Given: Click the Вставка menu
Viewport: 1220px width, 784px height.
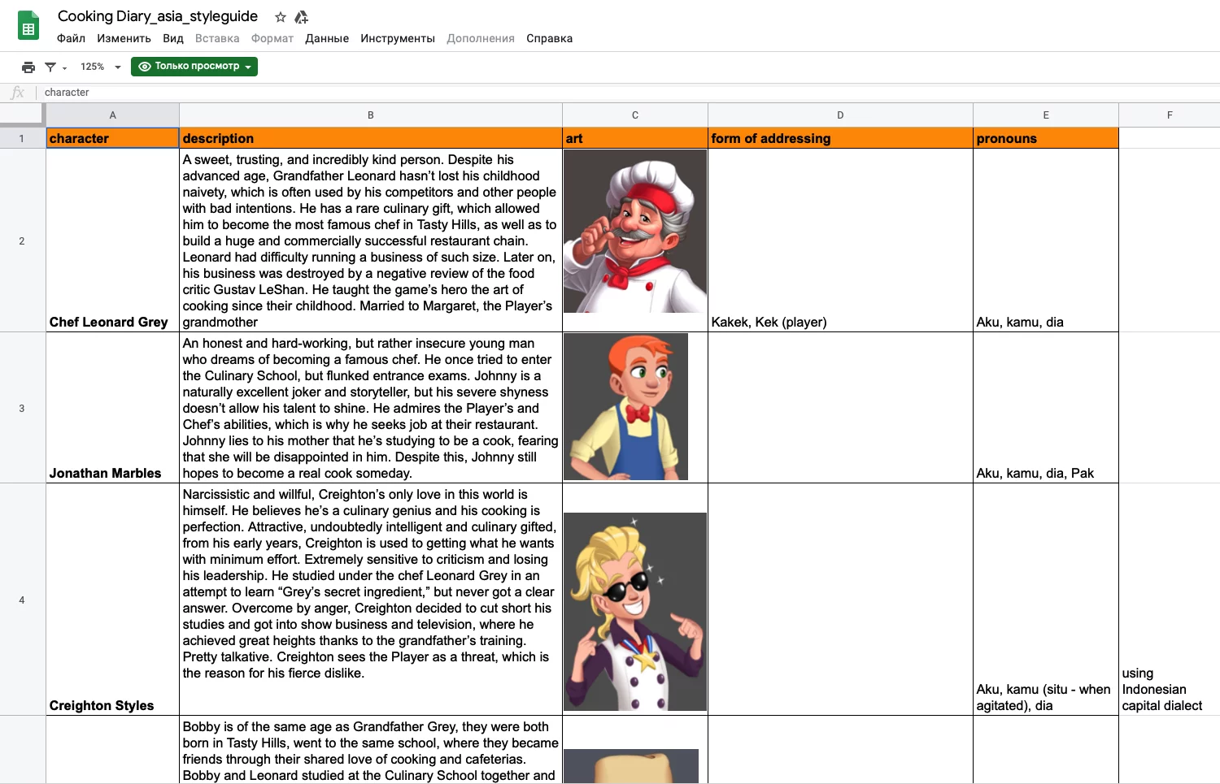Looking at the screenshot, I should (217, 38).
